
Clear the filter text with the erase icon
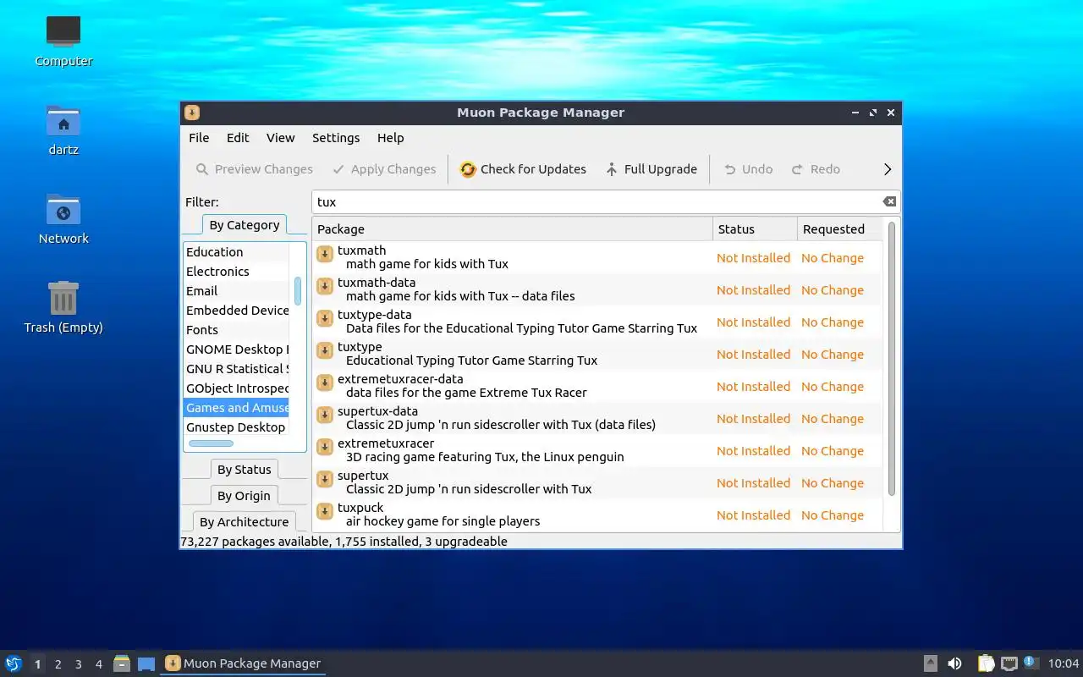pyautogui.click(x=889, y=201)
